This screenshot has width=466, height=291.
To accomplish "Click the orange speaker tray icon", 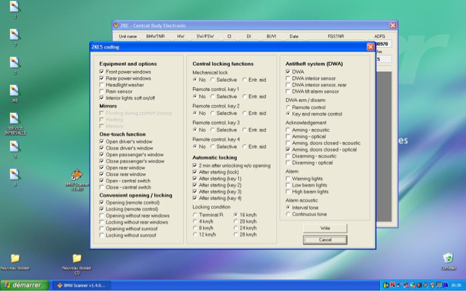I will pos(419,285).
